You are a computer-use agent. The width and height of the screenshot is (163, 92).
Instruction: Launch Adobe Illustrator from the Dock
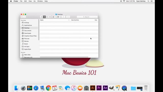pos(93,88)
